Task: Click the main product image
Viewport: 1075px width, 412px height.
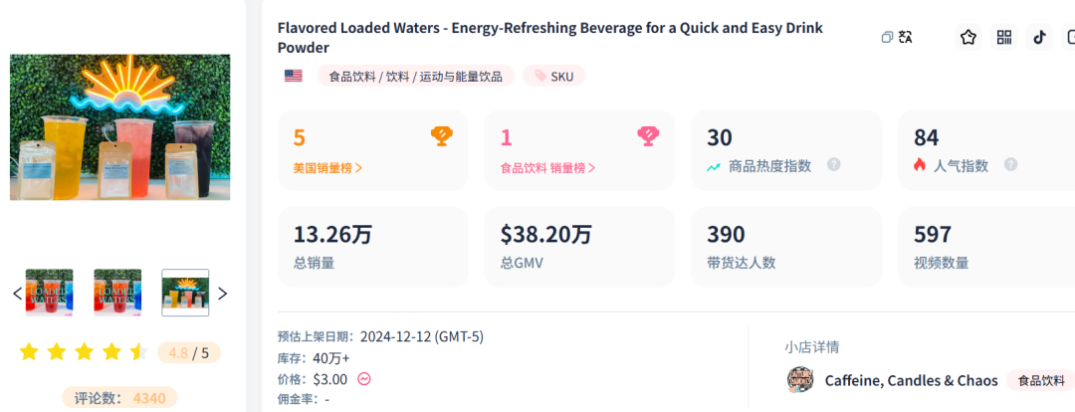Action: (x=119, y=127)
